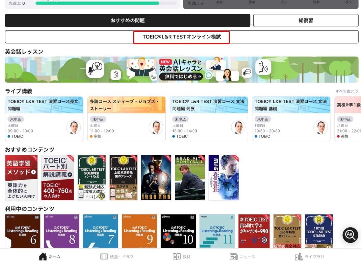Open 公式TOEIC Listening & Reading 問題集 10

coord(178,231)
